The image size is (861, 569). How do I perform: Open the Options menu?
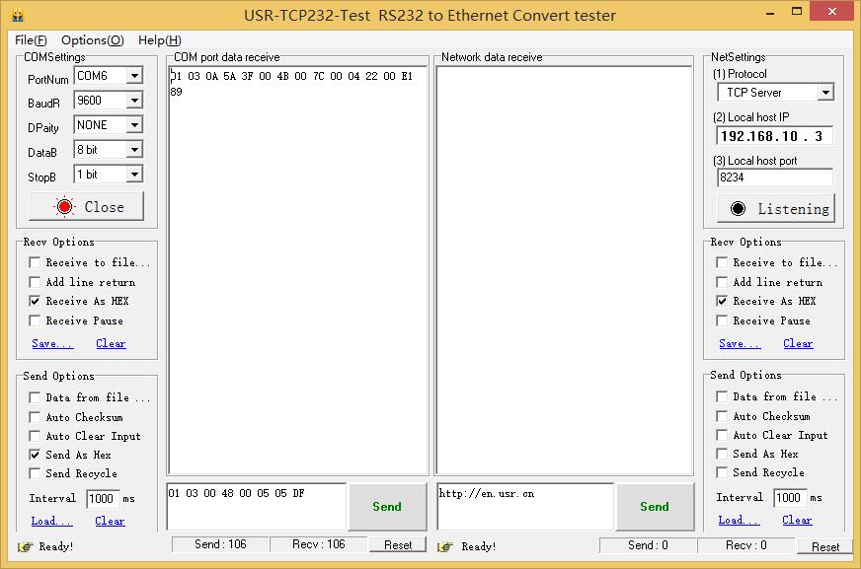[x=93, y=40]
